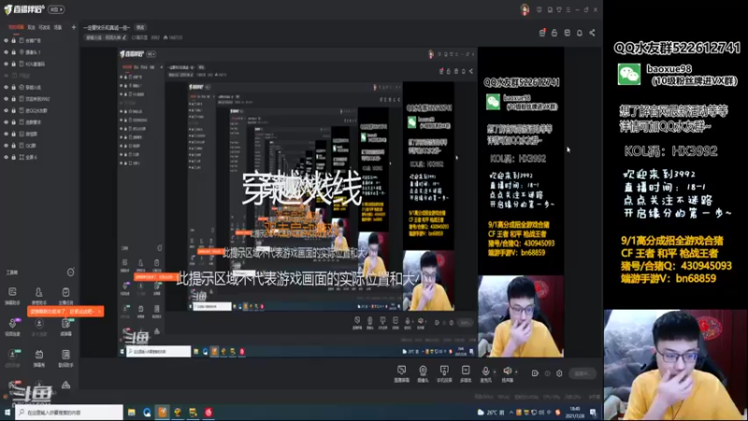The height and width of the screenshot is (421, 748).
Task: Toggle the lock on KOL直播码 source
Action: click(x=13, y=64)
